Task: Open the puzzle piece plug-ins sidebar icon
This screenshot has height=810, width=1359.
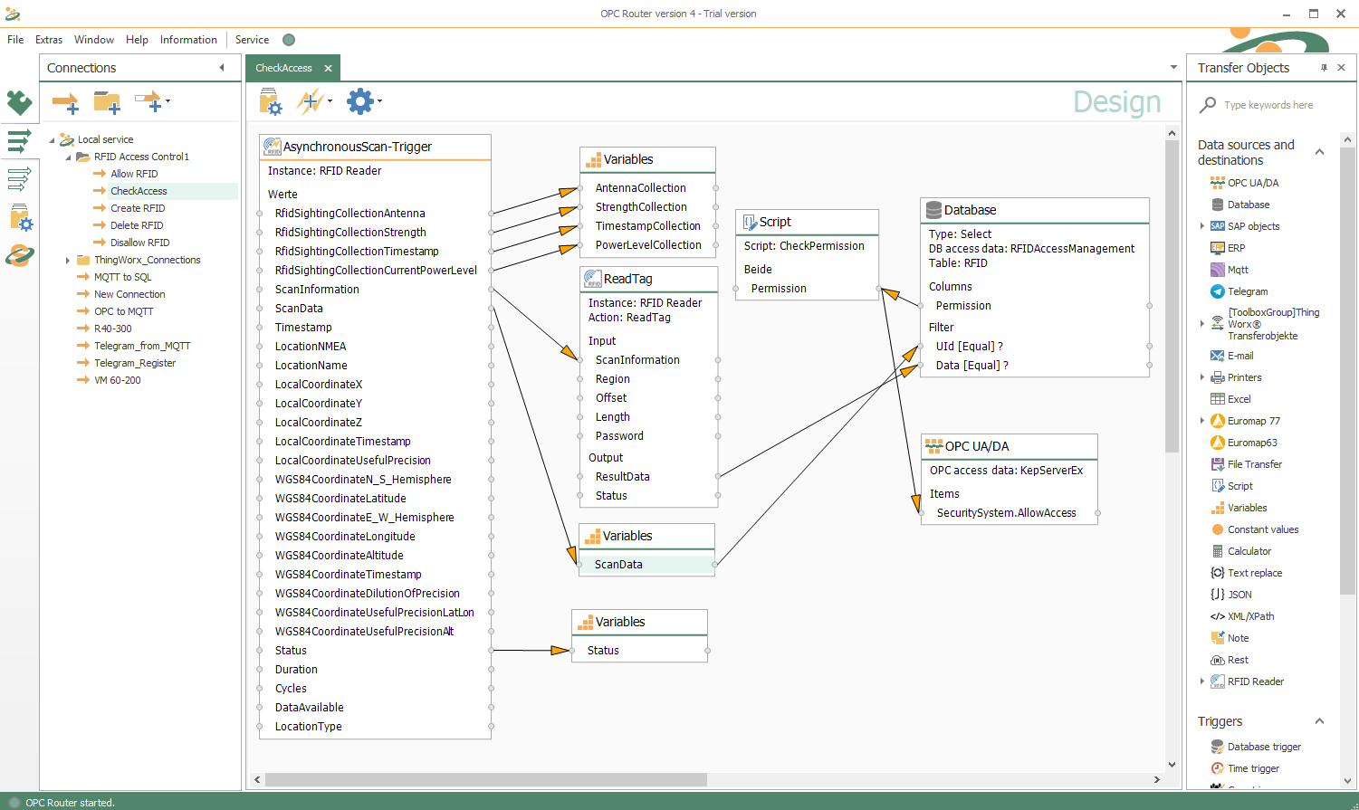Action: (19, 103)
